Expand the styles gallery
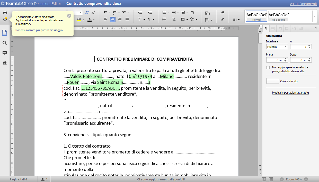The height and width of the screenshot is (182, 319). [x=314, y=16]
